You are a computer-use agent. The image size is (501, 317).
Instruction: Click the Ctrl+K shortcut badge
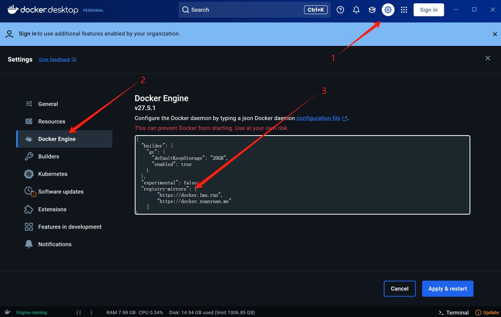(x=316, y=10)
